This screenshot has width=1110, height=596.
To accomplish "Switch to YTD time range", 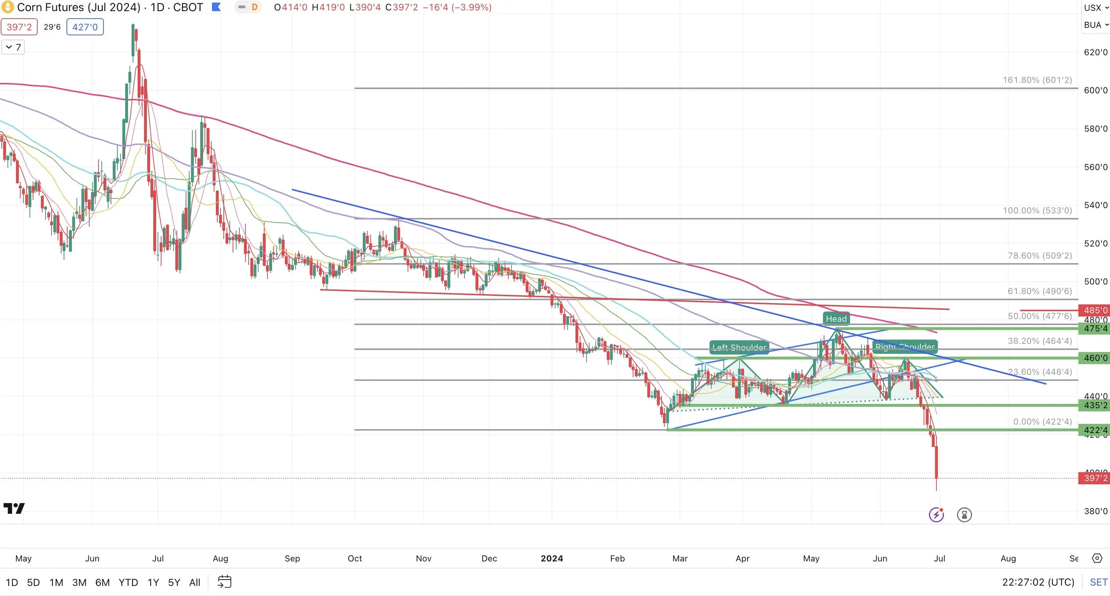I will [x=128, y=582].
